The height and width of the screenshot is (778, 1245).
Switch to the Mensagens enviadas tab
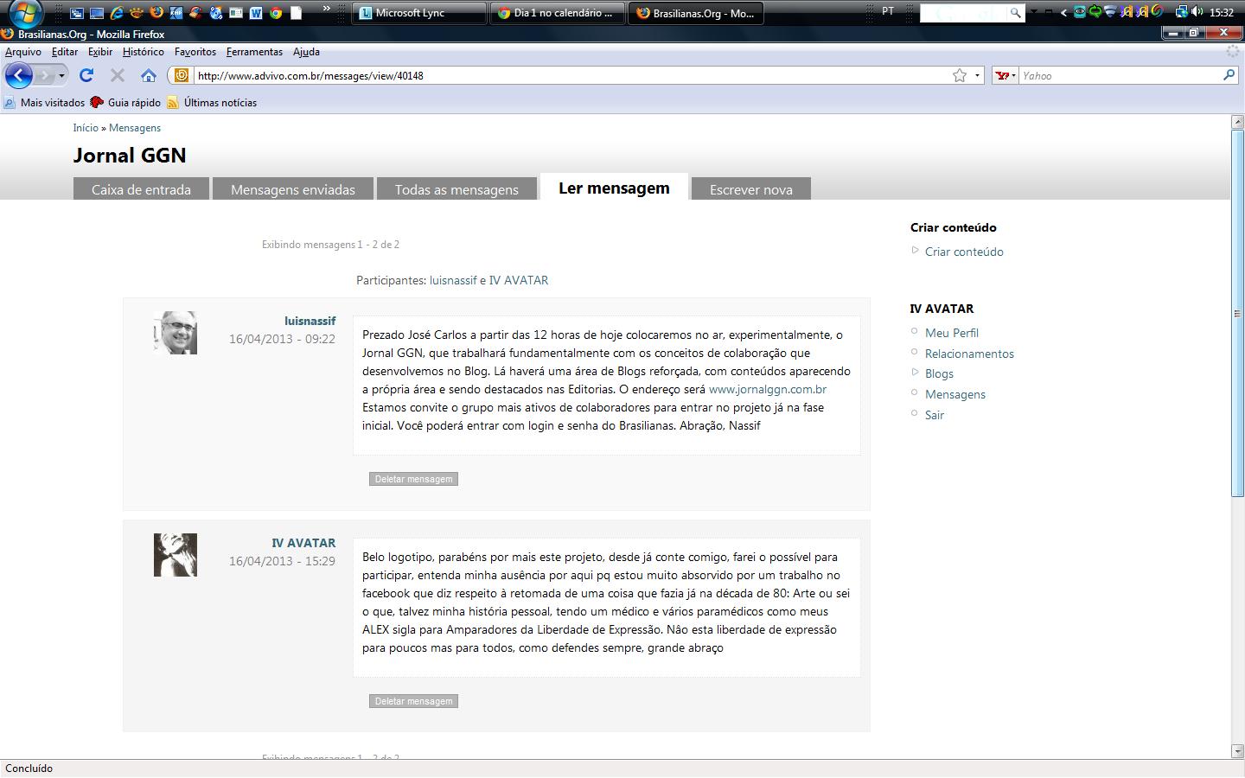(x=293, y=189)
